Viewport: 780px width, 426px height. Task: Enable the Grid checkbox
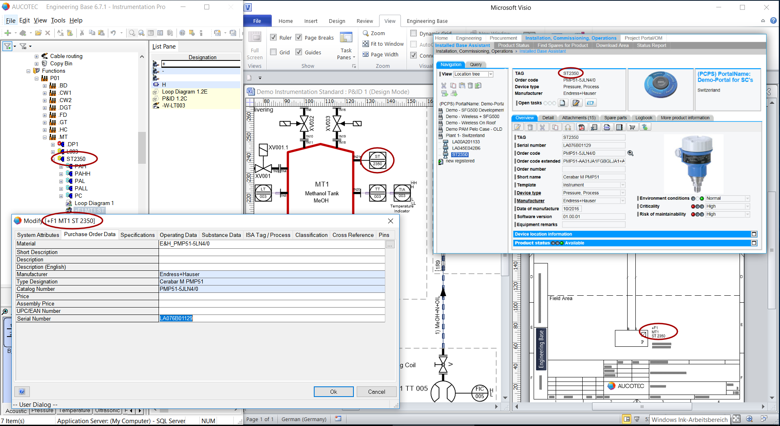(274, 52)
